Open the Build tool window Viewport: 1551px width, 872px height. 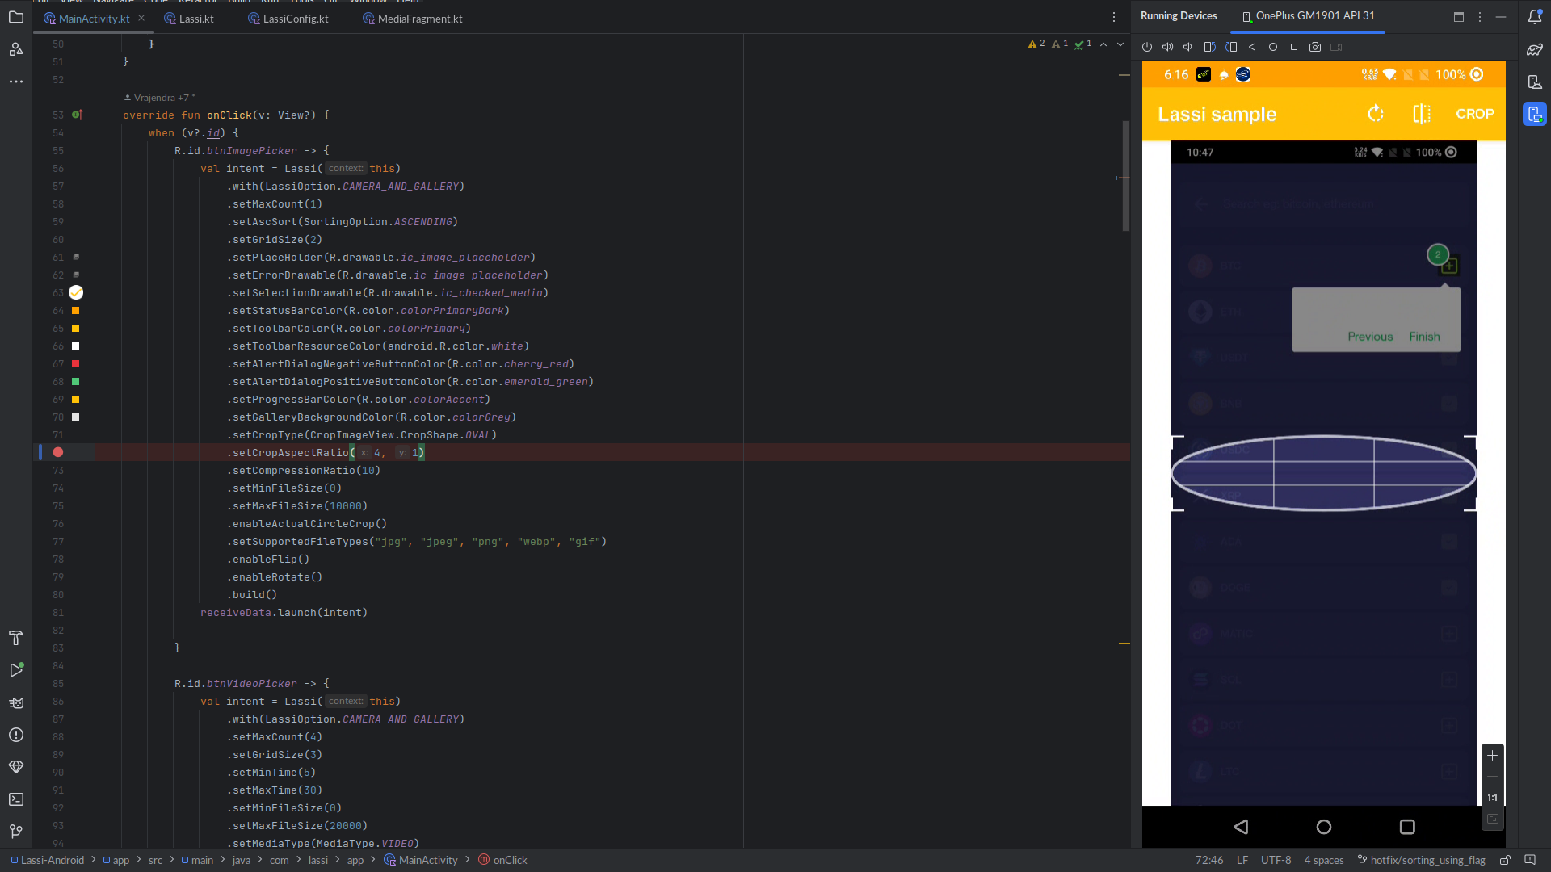click(x=16, y=638)
